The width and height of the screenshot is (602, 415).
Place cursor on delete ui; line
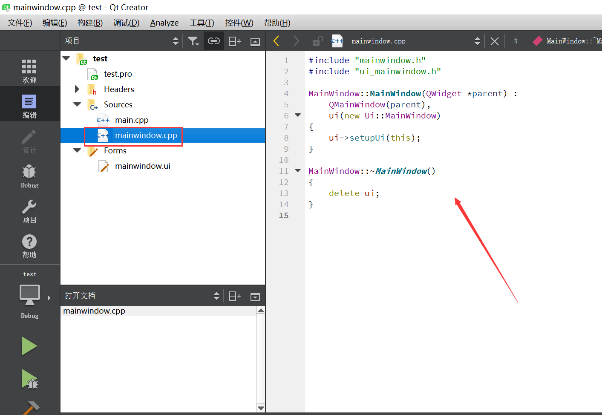coord(354,193)
